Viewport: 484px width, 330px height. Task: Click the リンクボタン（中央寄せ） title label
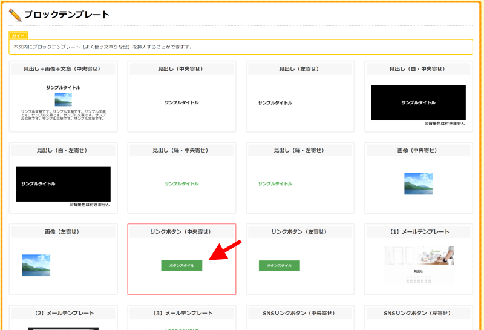click(x=181, y=232)
